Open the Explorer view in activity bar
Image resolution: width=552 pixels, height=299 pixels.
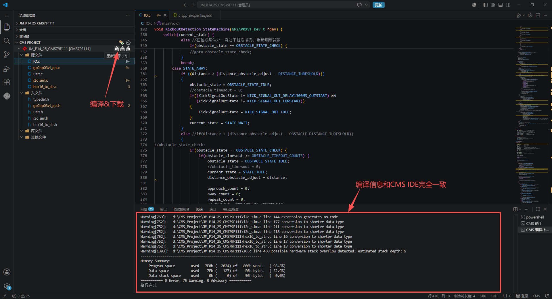pos(7,27)
